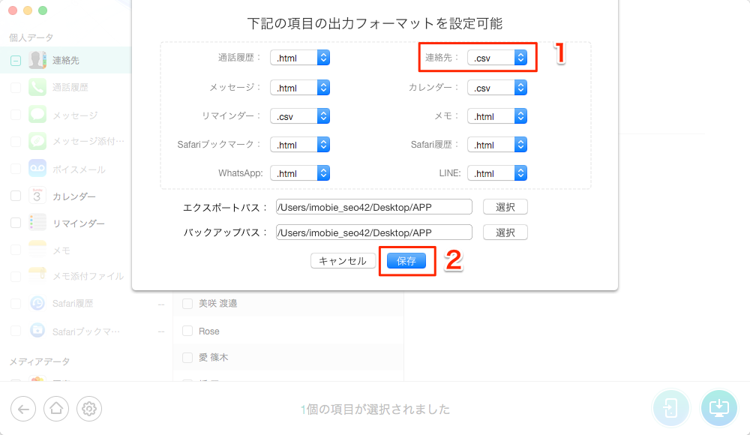Open the 通話履歴 format dropdown
This screenshot has width=750, height=435.
click(x=300, y=58)
